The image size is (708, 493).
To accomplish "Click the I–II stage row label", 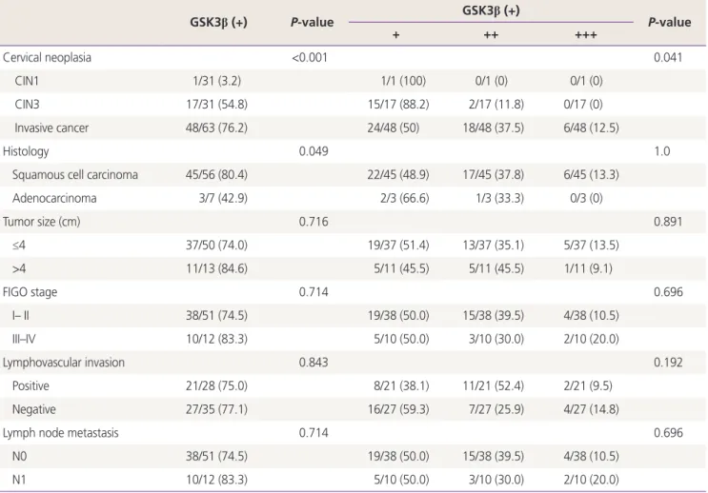I will (21, 316).
